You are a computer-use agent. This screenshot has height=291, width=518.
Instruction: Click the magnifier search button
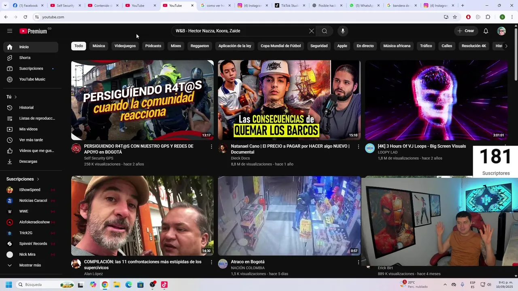pos(325,31)
